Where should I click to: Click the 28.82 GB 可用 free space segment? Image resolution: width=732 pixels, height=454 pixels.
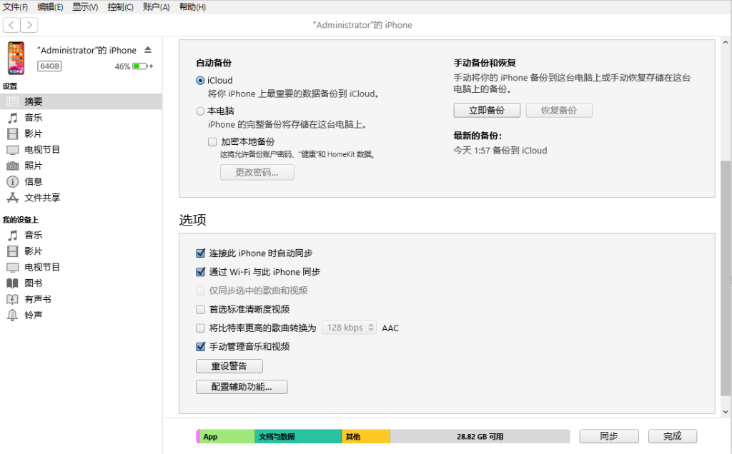tap(480, 436)
